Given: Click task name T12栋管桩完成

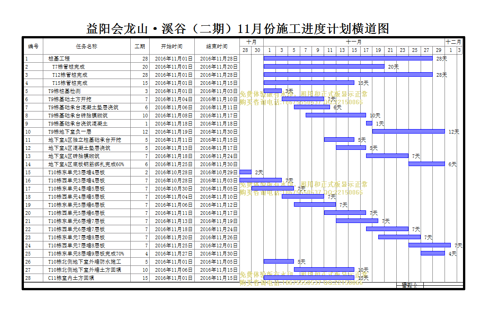Looking at the screenshot, I should 70,75.
